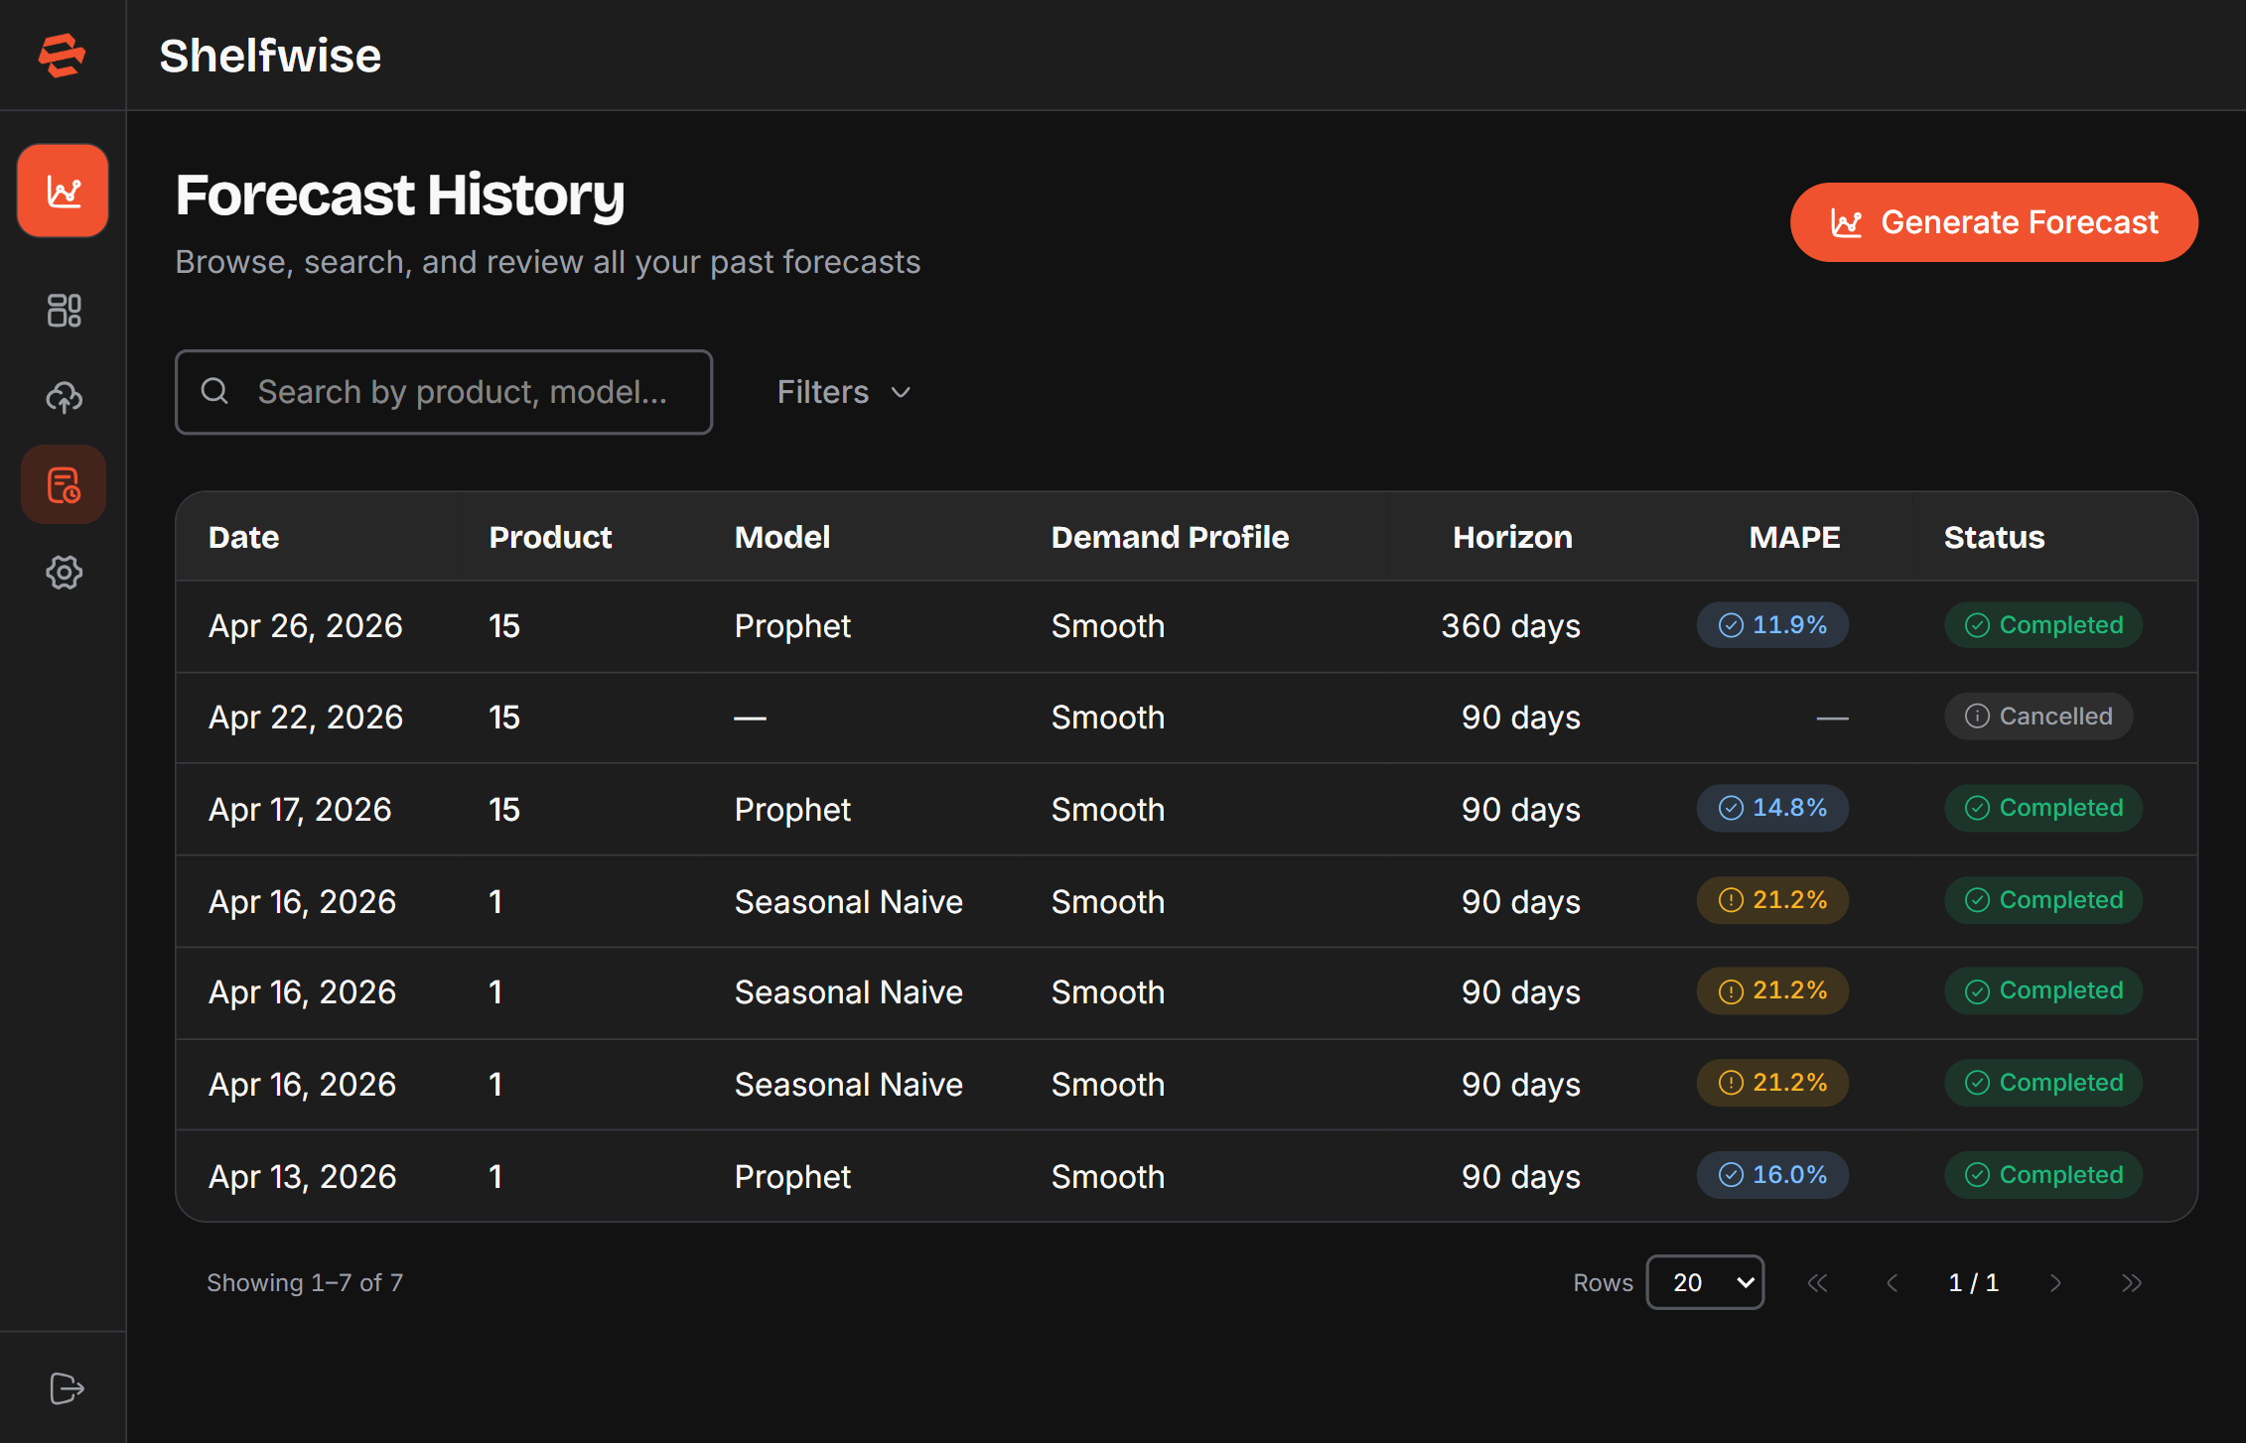Click the logout icon in sidebar

66,1387
